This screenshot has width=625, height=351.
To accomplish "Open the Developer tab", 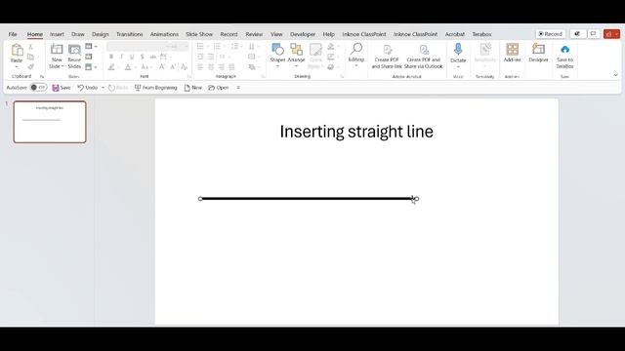I will [303, 34].
